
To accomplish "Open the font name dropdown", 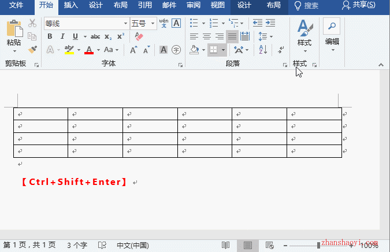I will click(x=125, y=24).
